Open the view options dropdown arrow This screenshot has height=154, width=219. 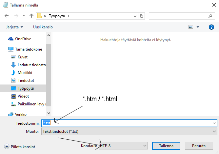[198, 27]
